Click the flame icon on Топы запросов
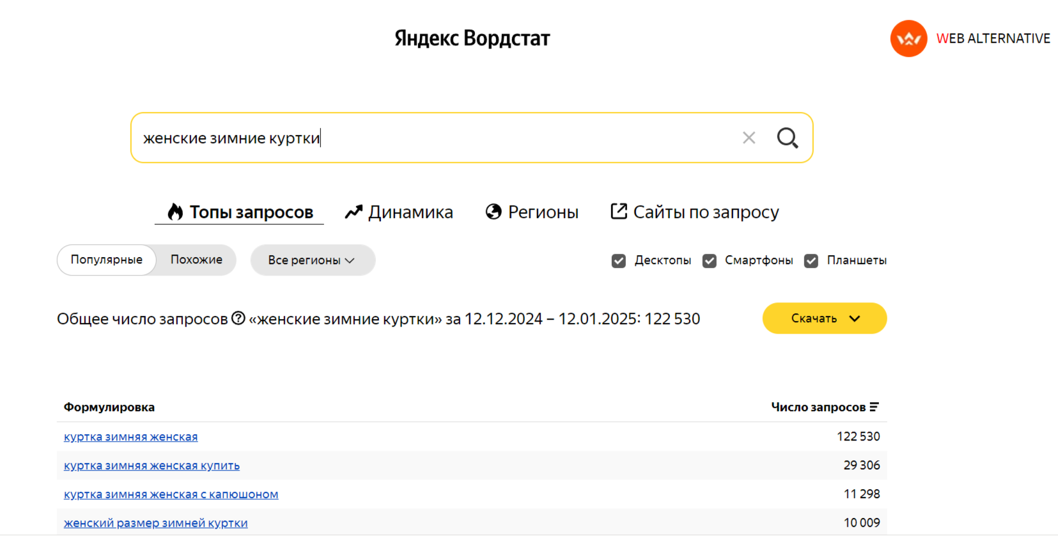Image resolution: width=1058 pixels, height=539 pixels. (x=175, y=212)
